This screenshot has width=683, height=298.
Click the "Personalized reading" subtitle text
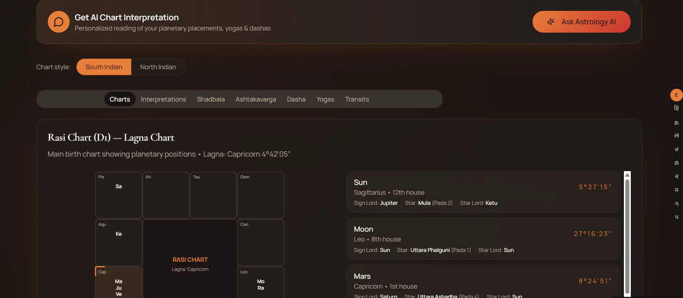tap(173, 28)
